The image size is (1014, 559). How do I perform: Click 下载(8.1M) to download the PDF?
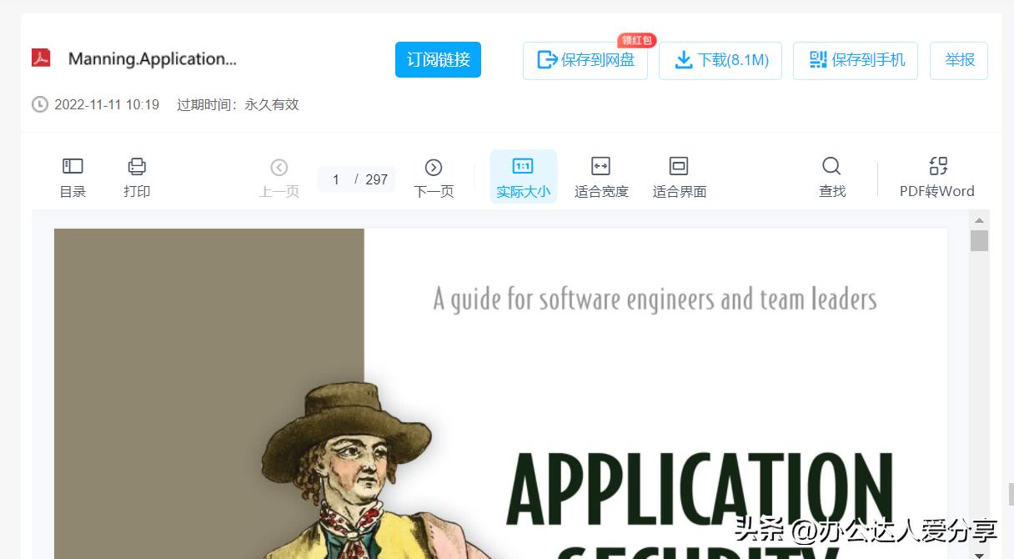[x=720, y=60]
